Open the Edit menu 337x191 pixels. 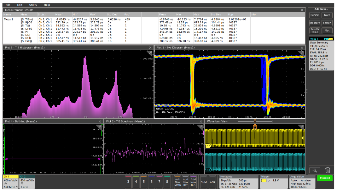(20, 5)
